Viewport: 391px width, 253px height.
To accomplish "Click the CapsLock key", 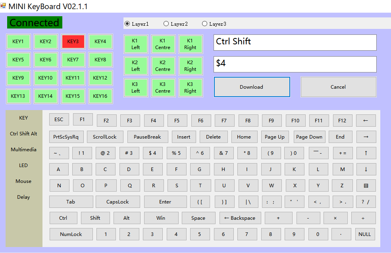I will 118,202.
